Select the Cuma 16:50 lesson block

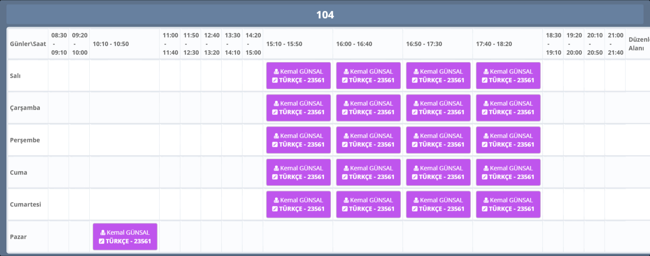pos(438,172)
